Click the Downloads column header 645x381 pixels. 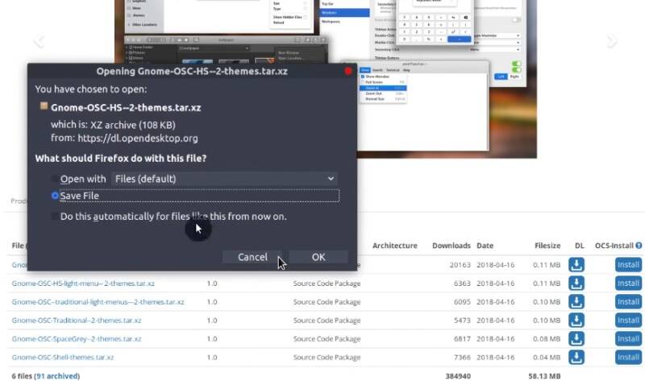(451, 246)
